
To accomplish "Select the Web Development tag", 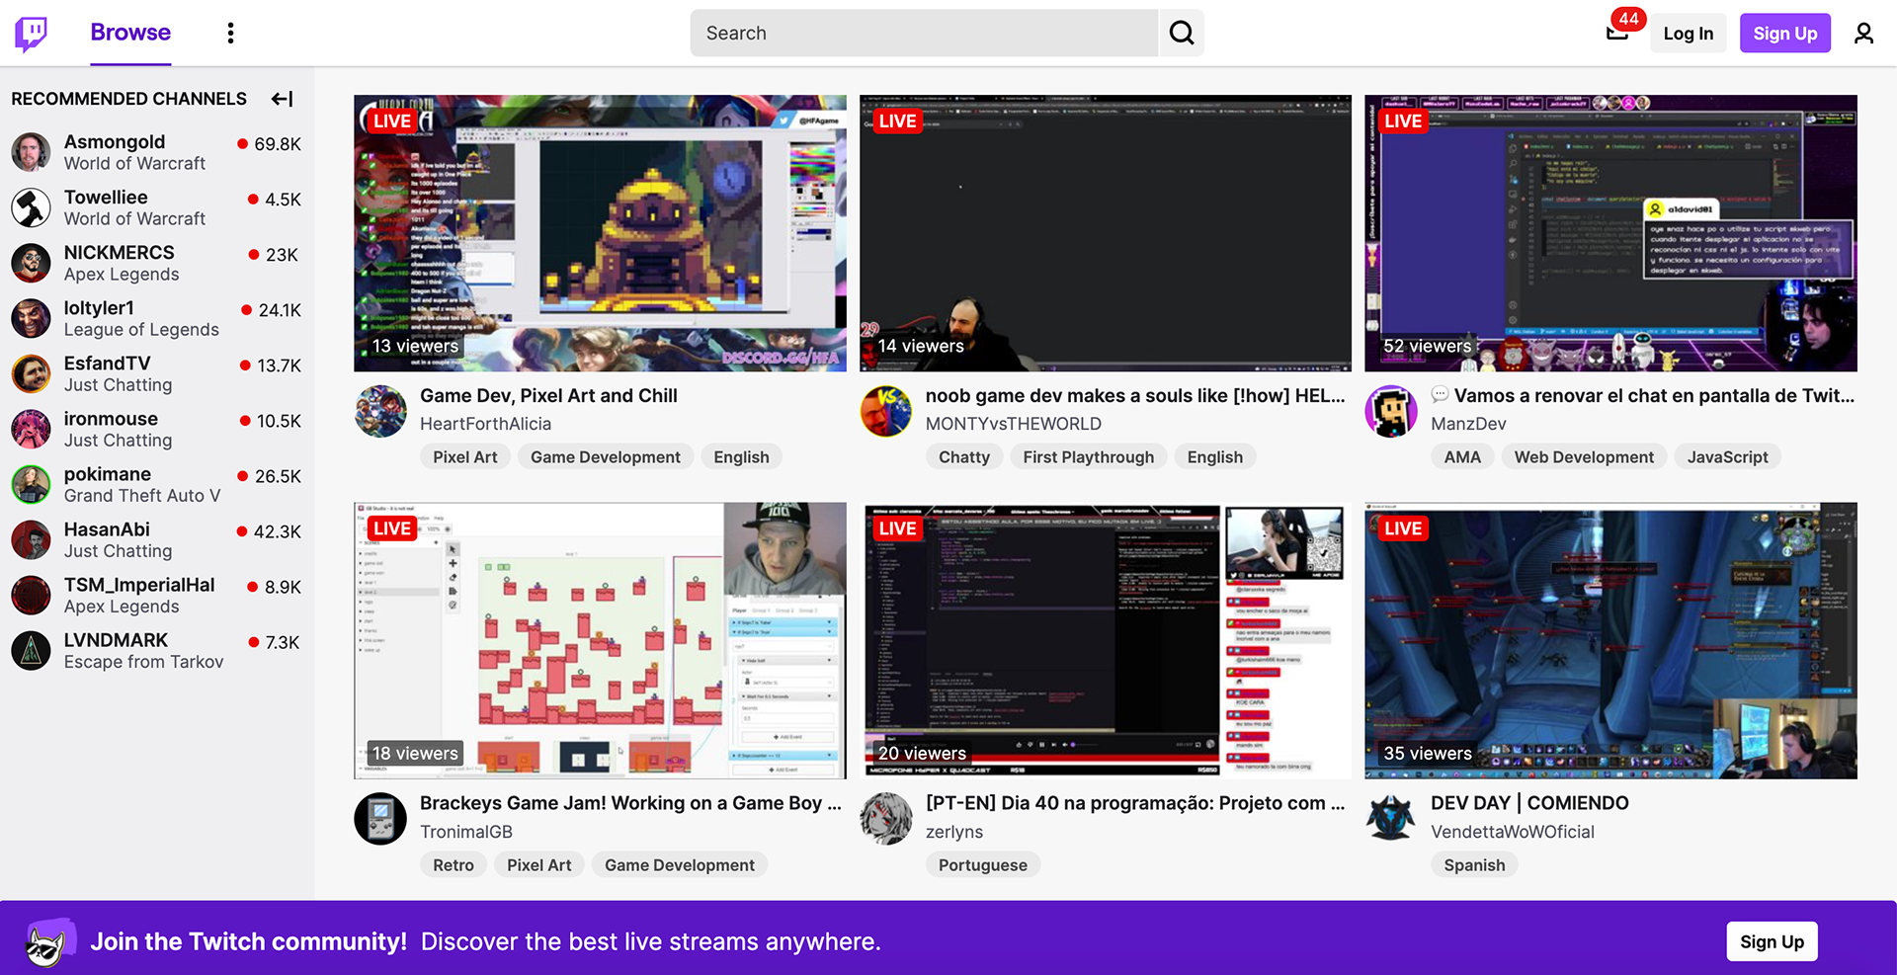I will [1584, 457].
